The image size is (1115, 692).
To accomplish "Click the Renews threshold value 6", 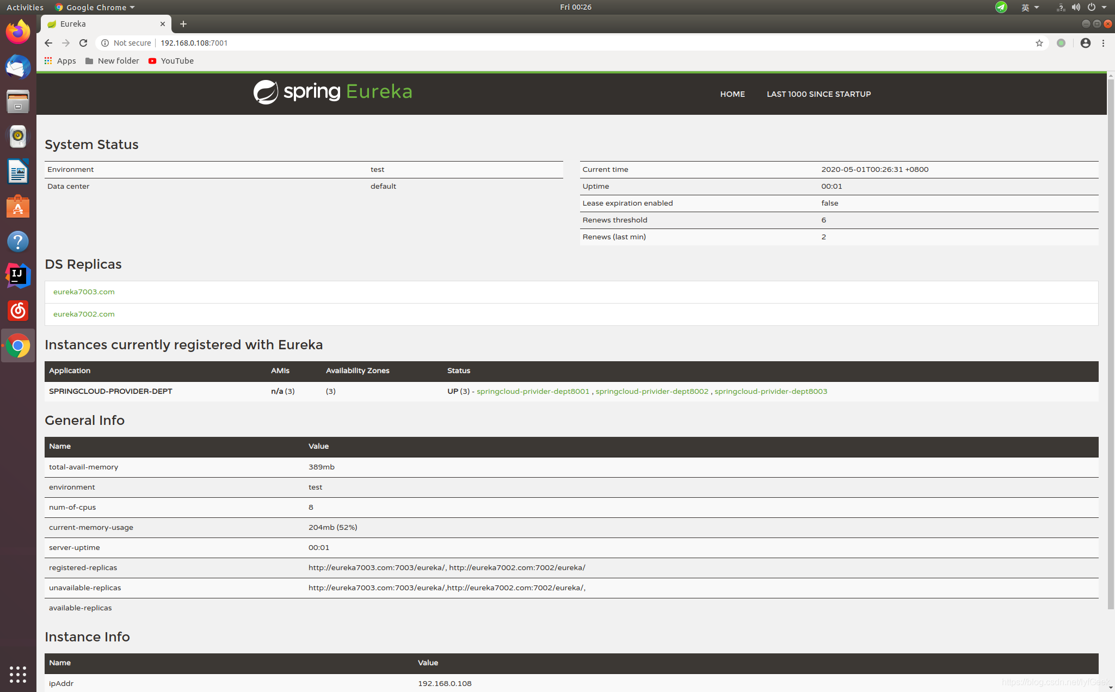I will (823, 220).
